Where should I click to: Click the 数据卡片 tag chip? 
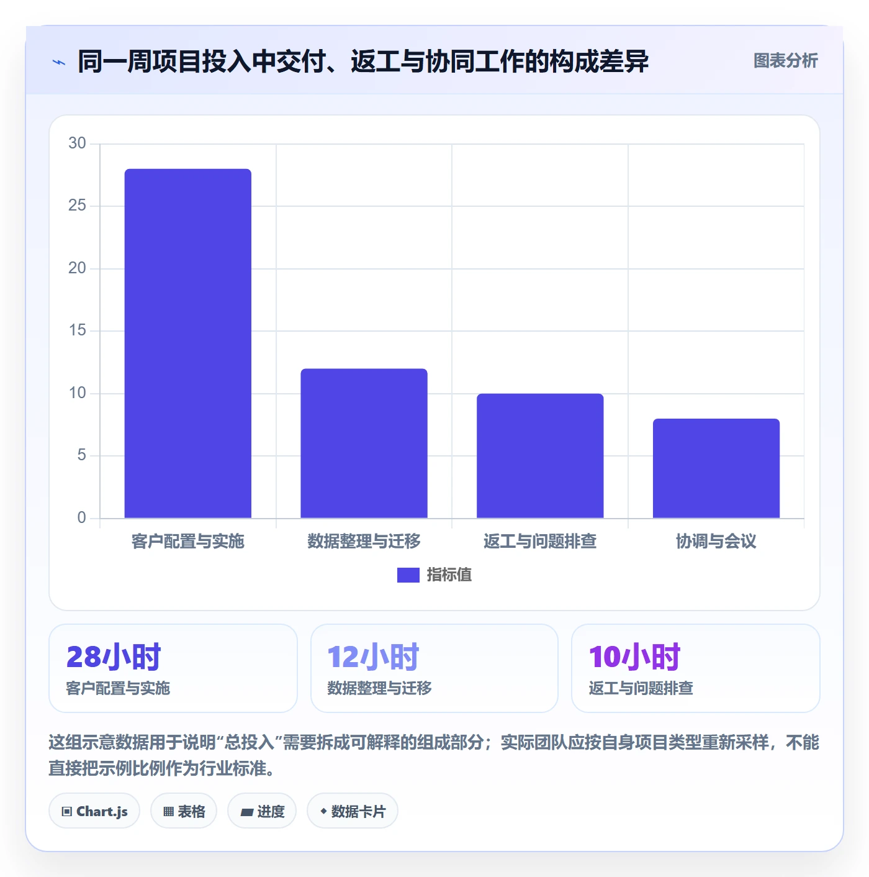click(353, 811)
